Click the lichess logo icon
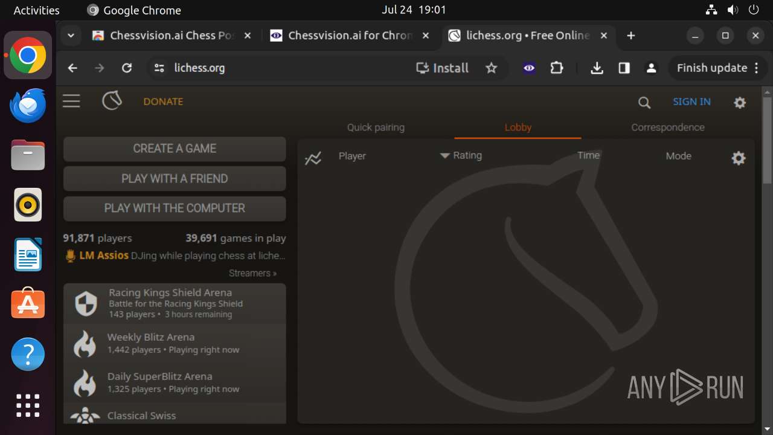 point(112,101)
